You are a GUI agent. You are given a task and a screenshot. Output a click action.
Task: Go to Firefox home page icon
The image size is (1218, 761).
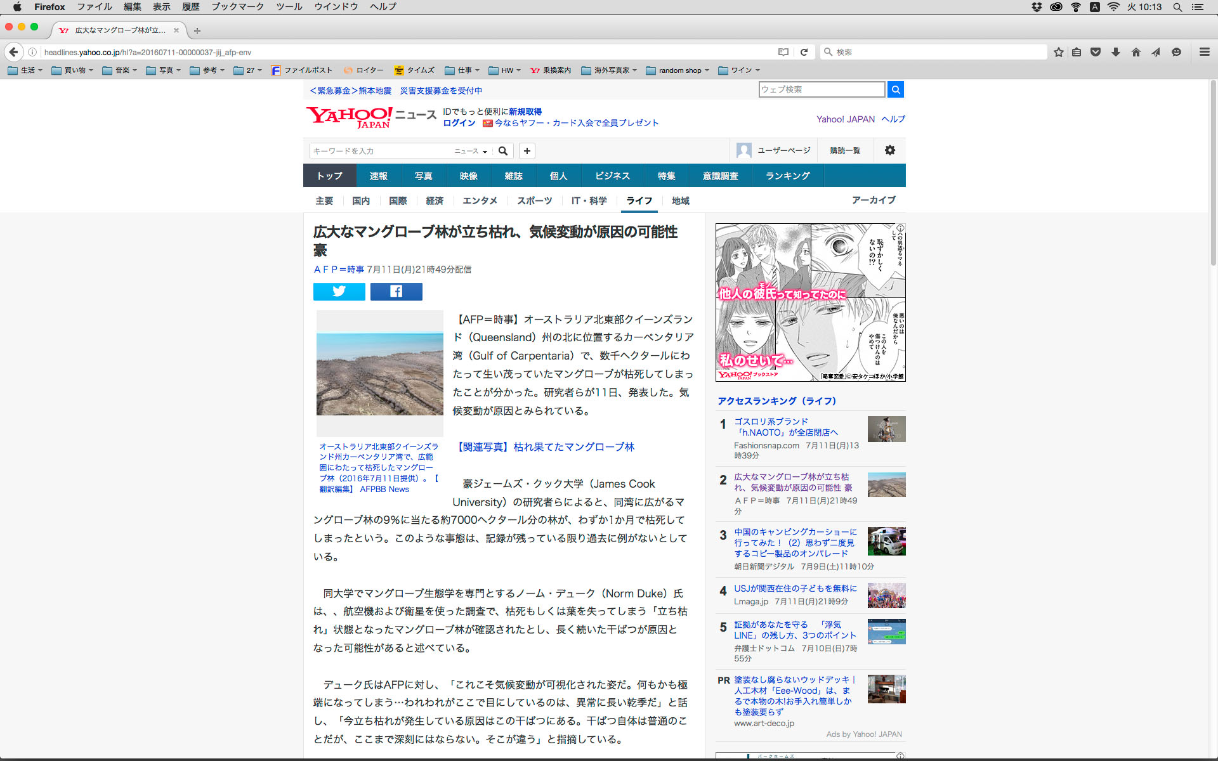[1136, 52]
